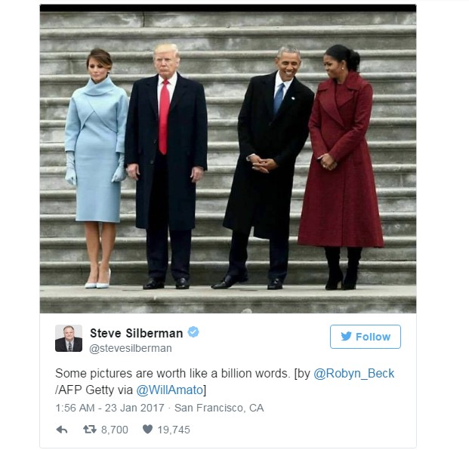Click the person in the light blue coat
The image size is (469, 450).
click(96, 168)
